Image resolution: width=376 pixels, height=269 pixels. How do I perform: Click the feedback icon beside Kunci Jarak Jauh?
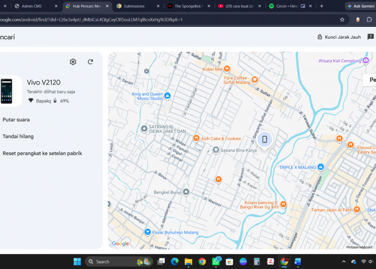[371, 37]
